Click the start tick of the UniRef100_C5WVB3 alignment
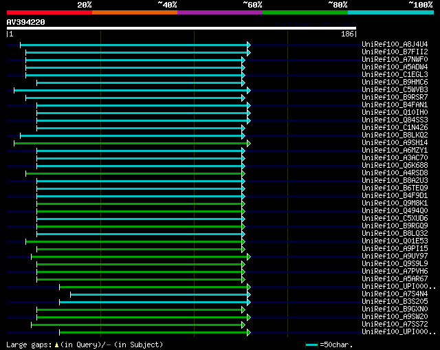 click(x=14, y=90)
